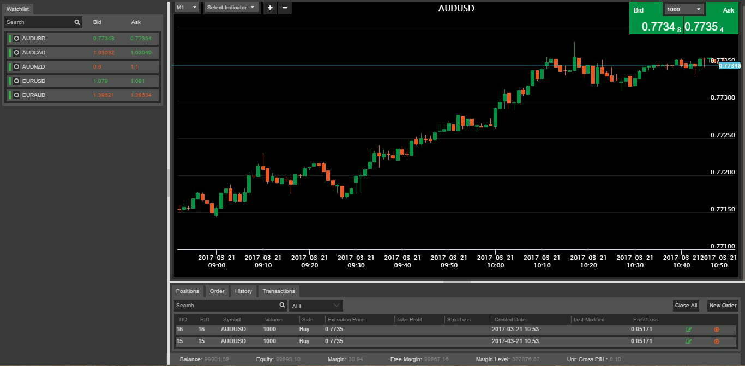The image size is (745, 366).
Task: Close trade 15 with the orange icon
Action: click(x=717, y=341)
